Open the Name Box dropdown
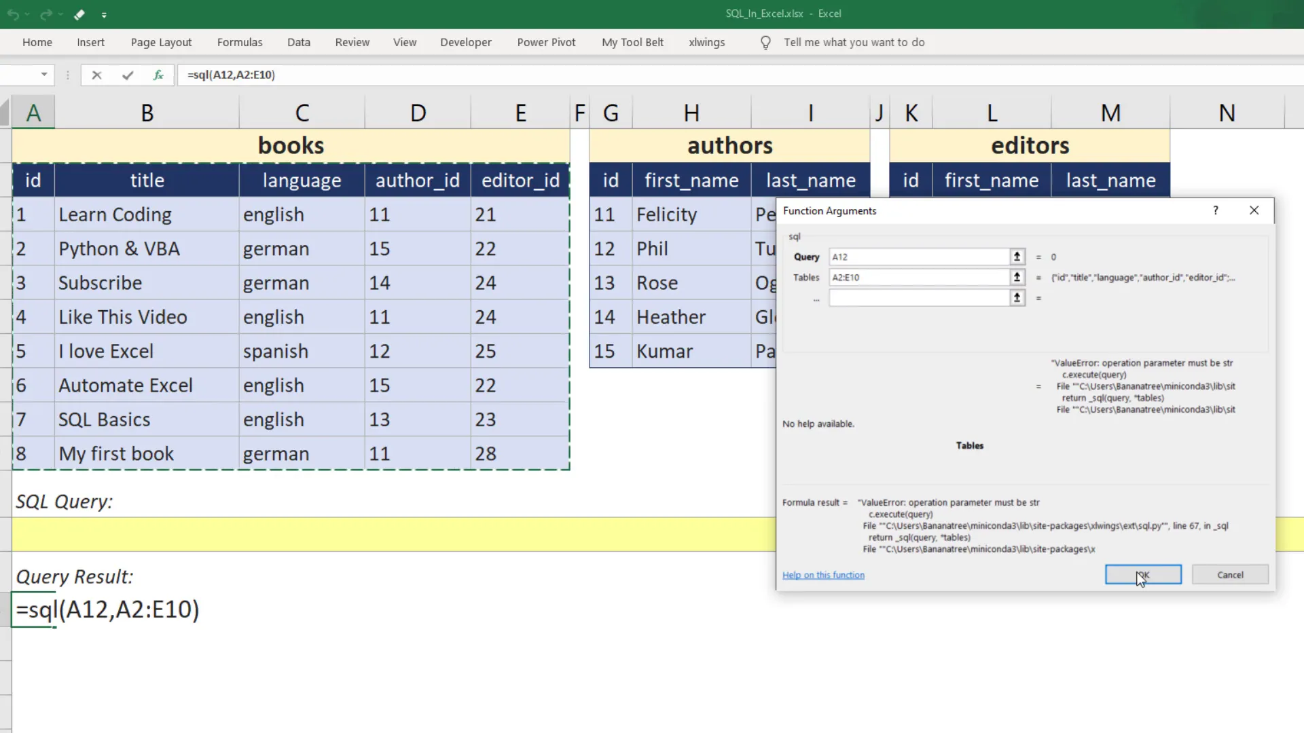 pos(44,75)
